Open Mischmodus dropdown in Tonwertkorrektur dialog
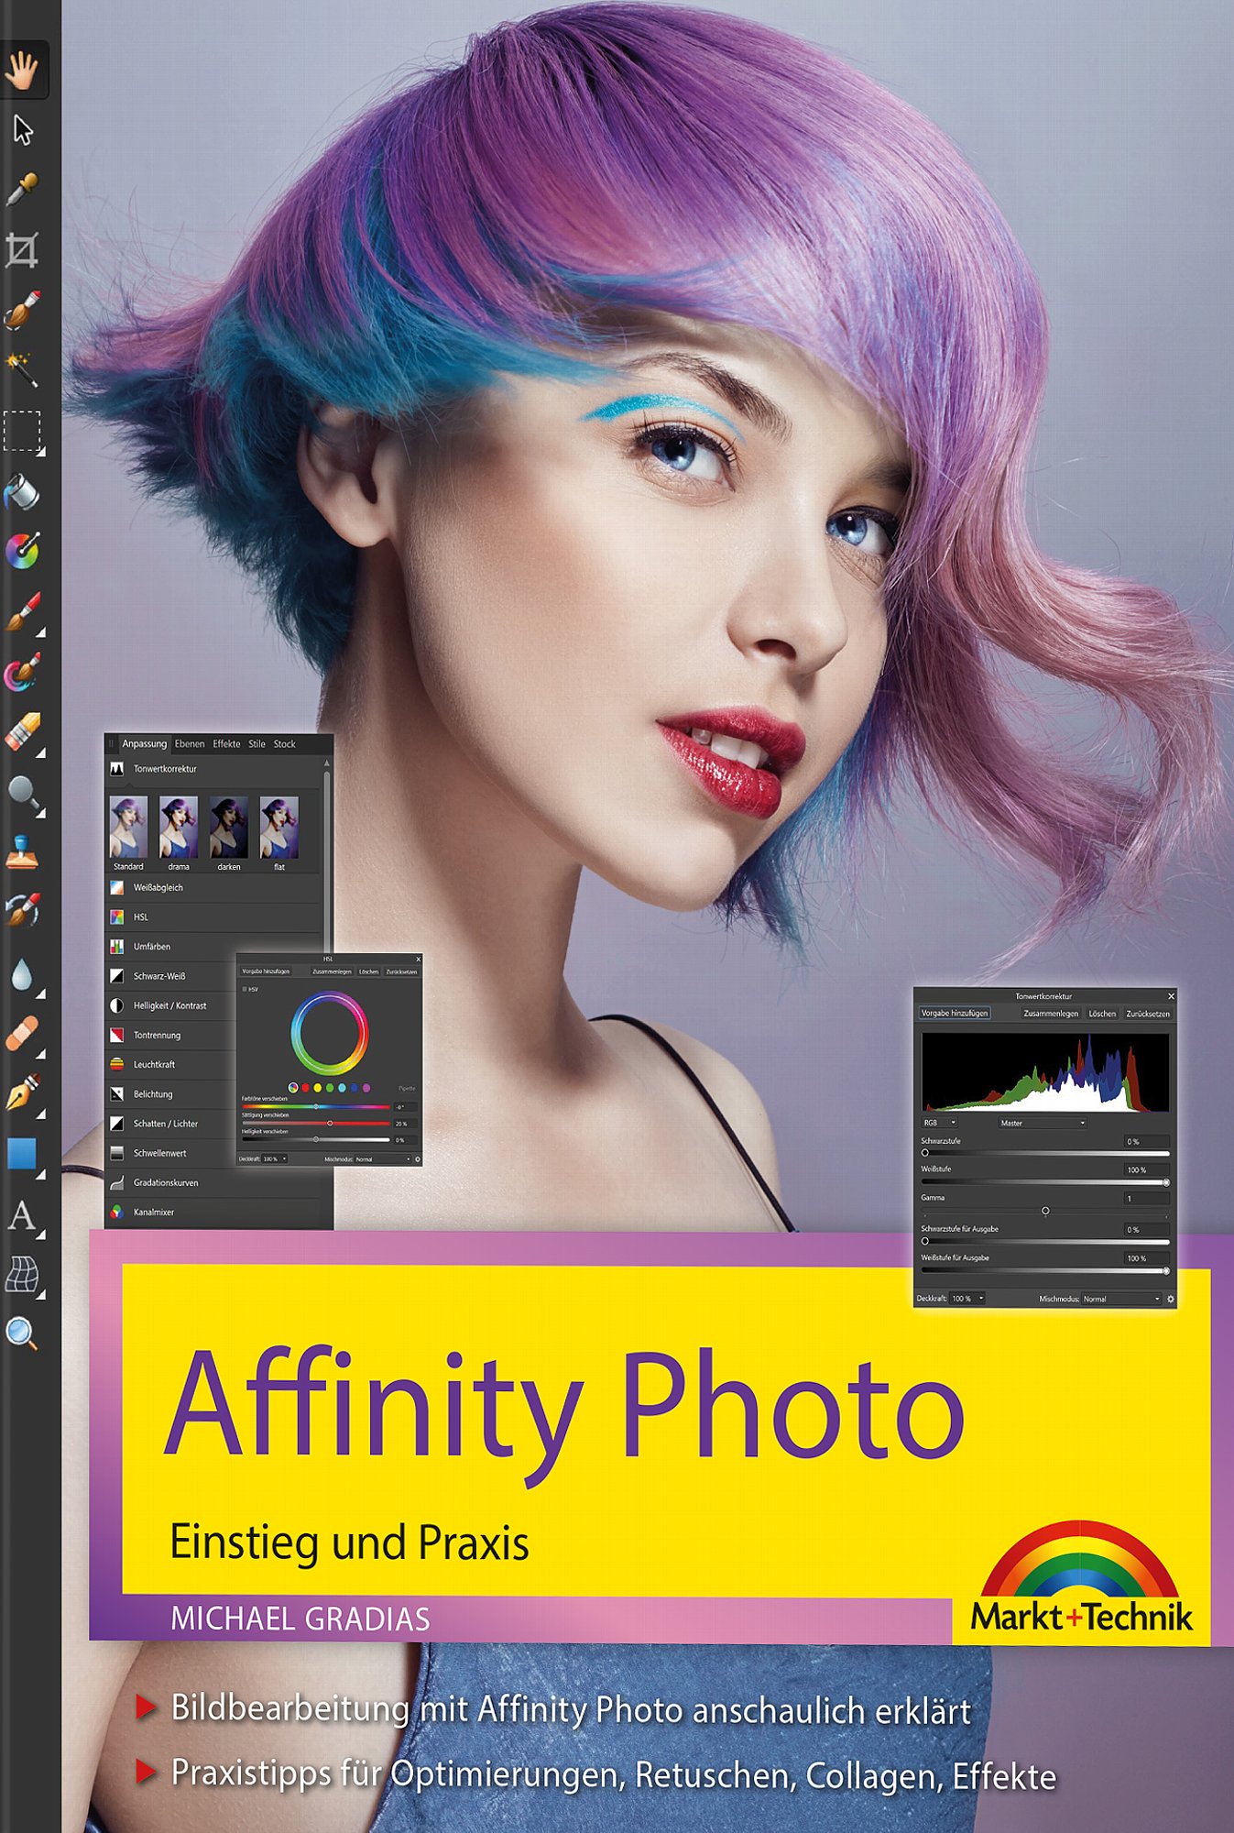This screenshot has width=1234, height=1833. point(1121,1299)
